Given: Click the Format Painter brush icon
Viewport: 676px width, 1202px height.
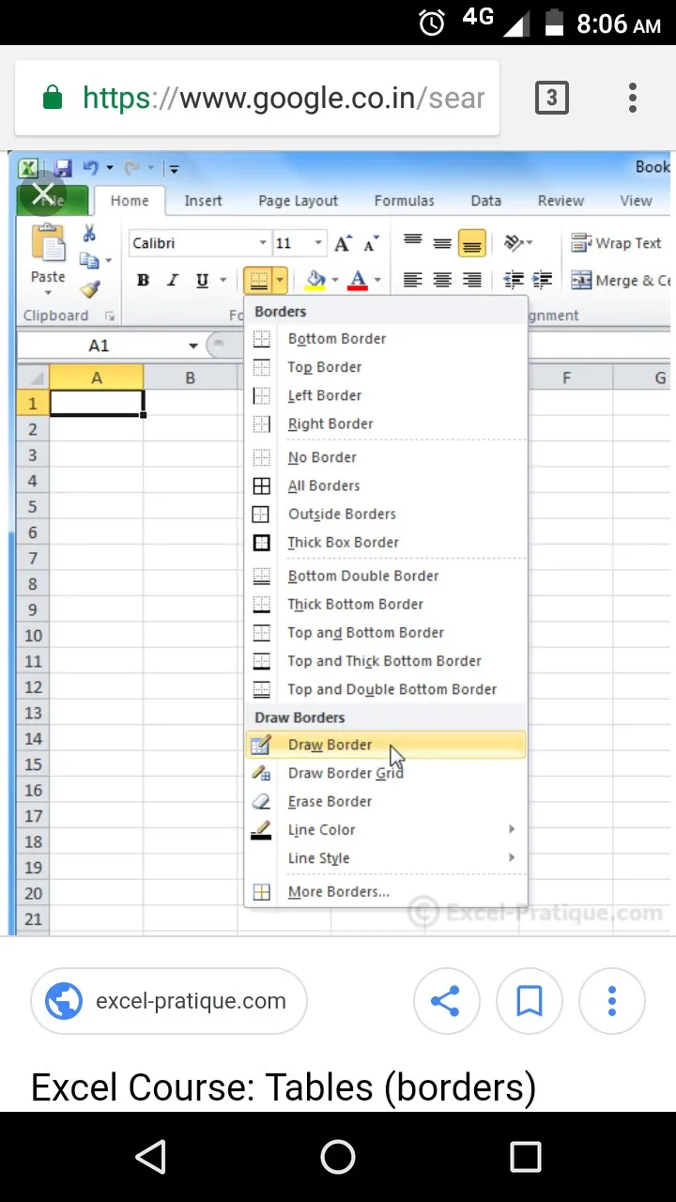Looking at the screenshot, I should click(x=90, y=288).
